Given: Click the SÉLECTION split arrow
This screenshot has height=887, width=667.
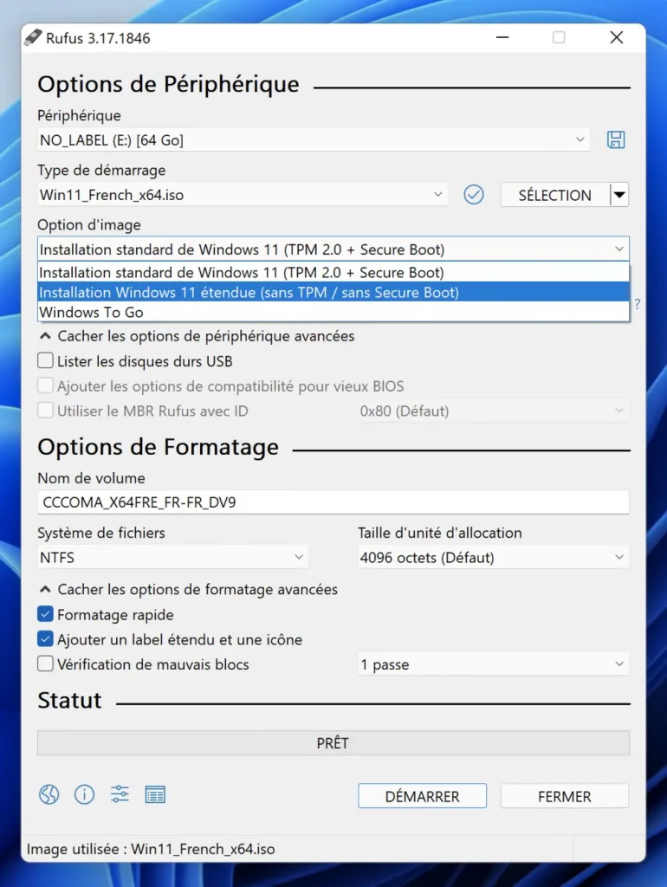Looking at the screenshot, I should 619,195.
